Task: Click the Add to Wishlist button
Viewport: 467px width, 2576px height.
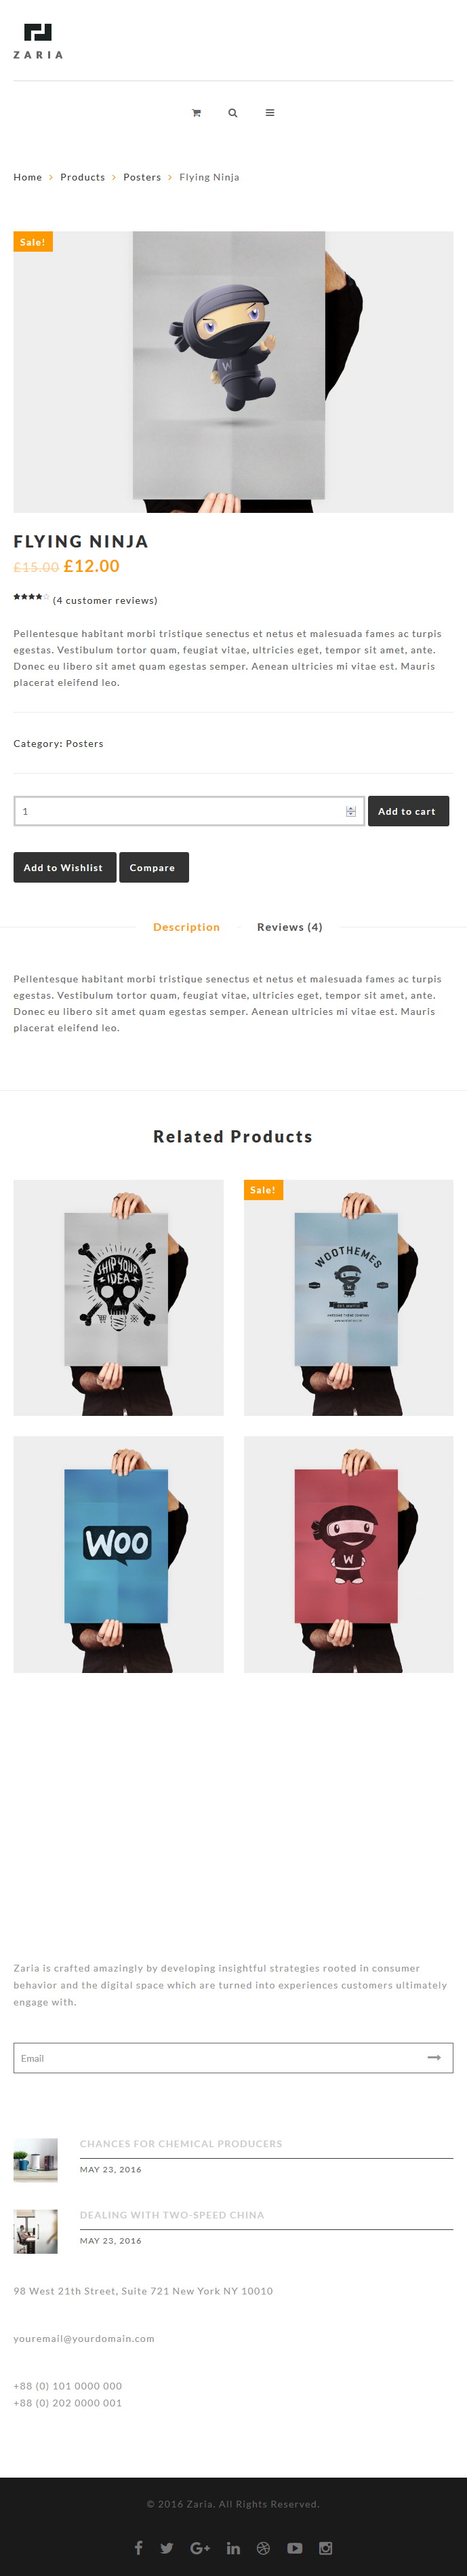Action: [64, 867]
